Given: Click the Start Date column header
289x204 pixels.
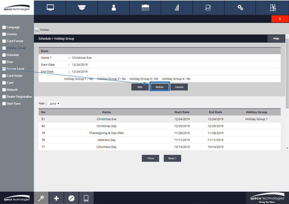Looking at the screenshot, I should click(x=182, y=112).
